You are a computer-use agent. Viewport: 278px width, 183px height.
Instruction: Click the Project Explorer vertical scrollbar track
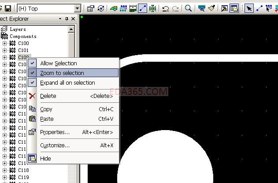tap(71, 173)
